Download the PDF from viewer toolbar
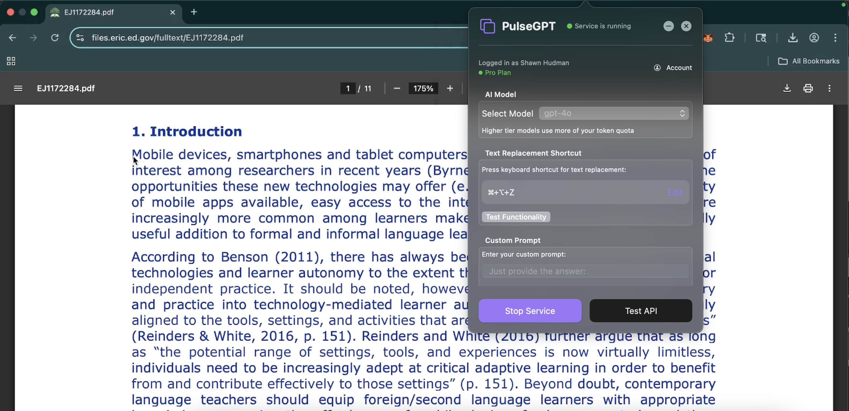The image size is (849, 411). click(x=787, y=88)
